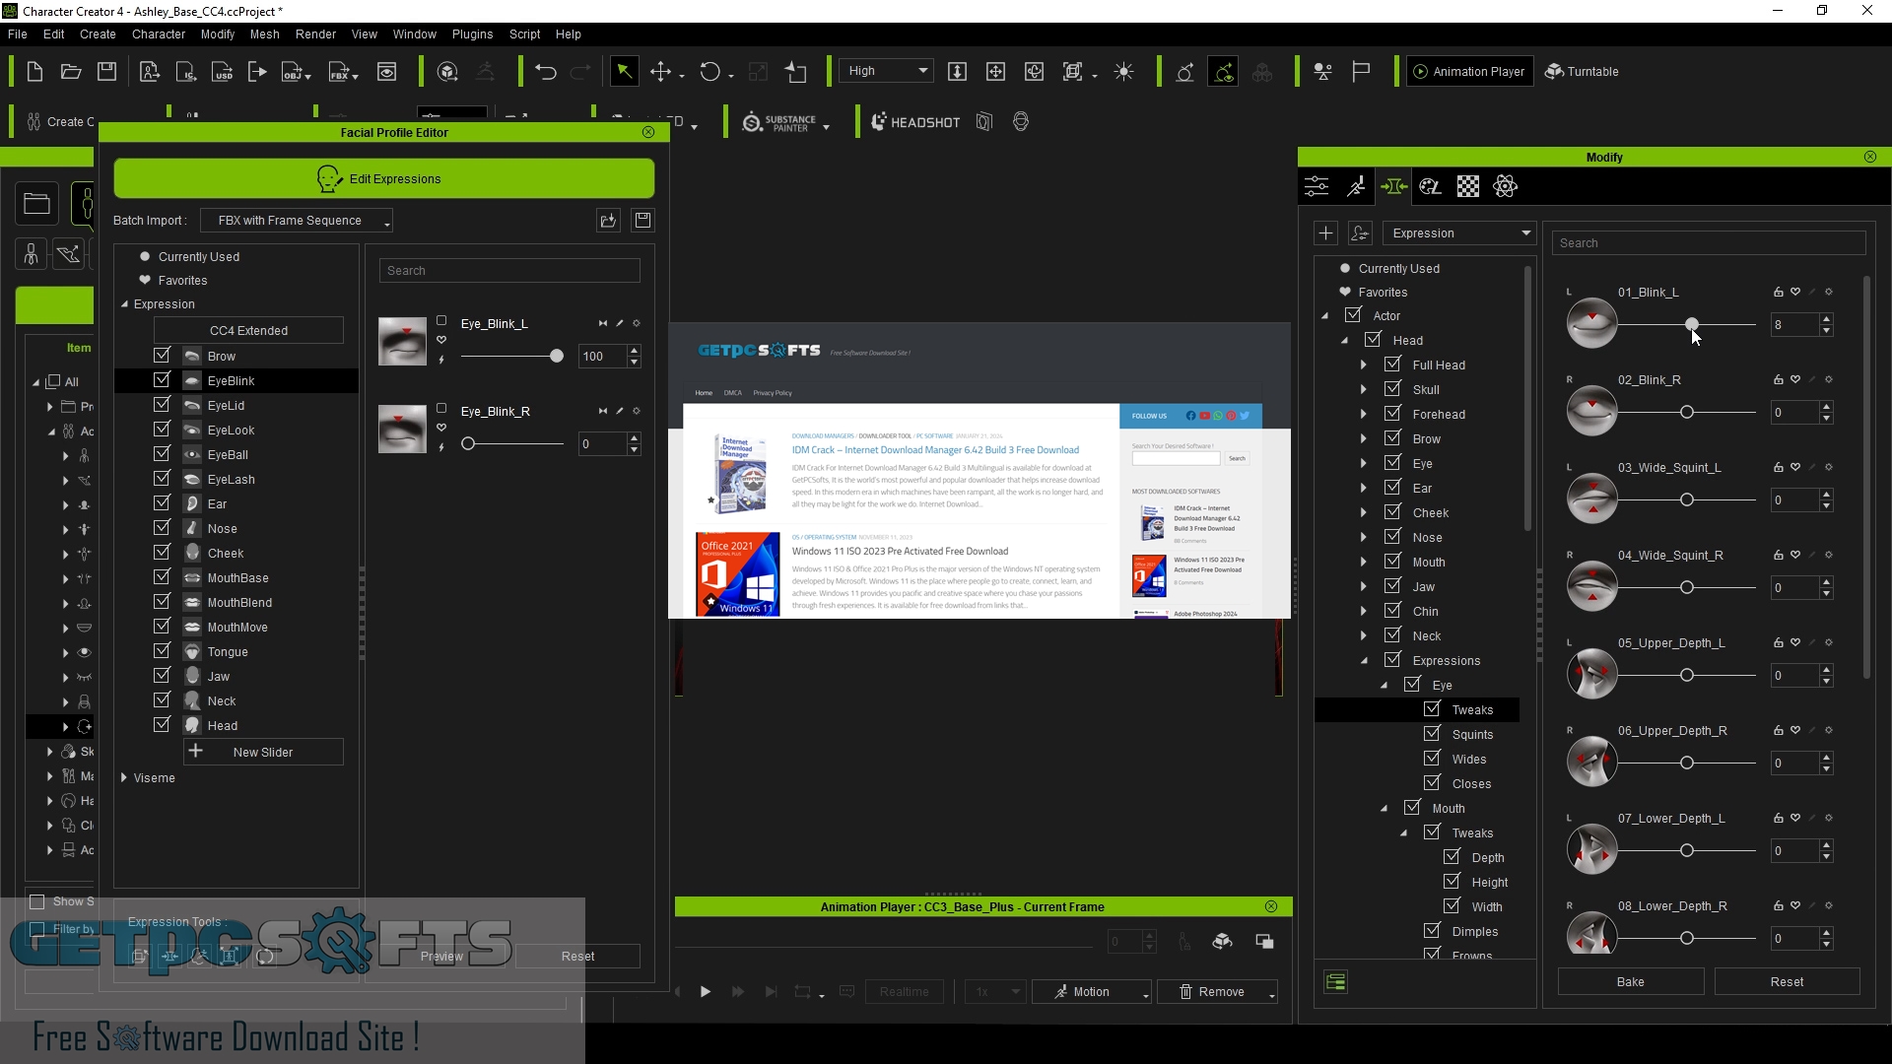Open the Mesh menu

coord(264,33)
